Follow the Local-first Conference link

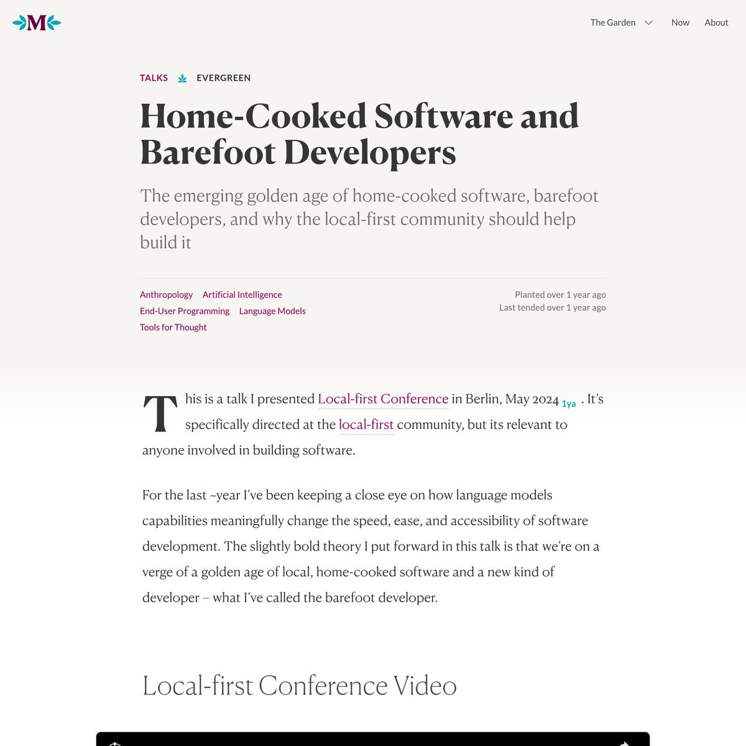(383, 399)
